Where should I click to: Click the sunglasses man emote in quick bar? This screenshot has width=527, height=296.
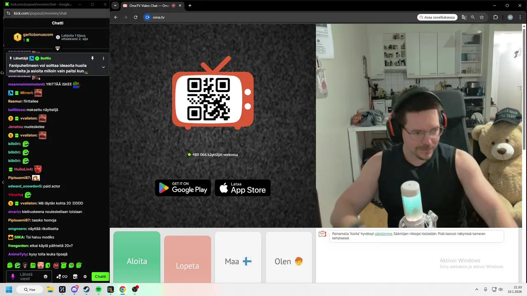(x=26, y=266)
